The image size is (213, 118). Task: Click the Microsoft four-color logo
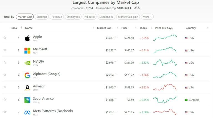click(27, 51)
